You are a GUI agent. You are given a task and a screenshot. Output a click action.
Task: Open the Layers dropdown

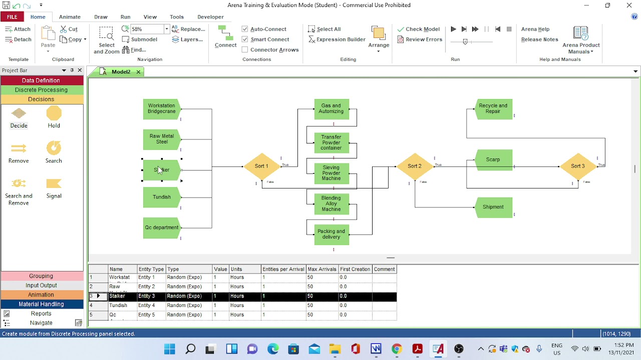click(187, 39)
